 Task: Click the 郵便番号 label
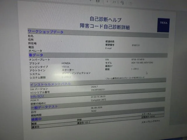click(110, 45)
